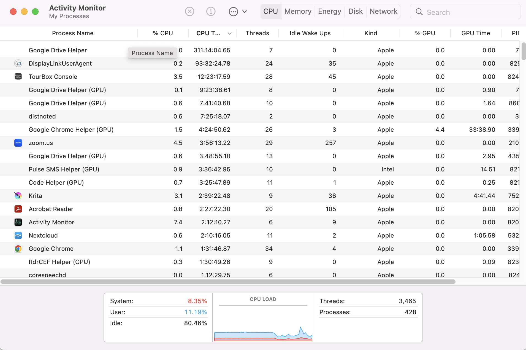Select the zoom.us process name
The width and height of the screenshot is (526, 350).
[41, 143]
